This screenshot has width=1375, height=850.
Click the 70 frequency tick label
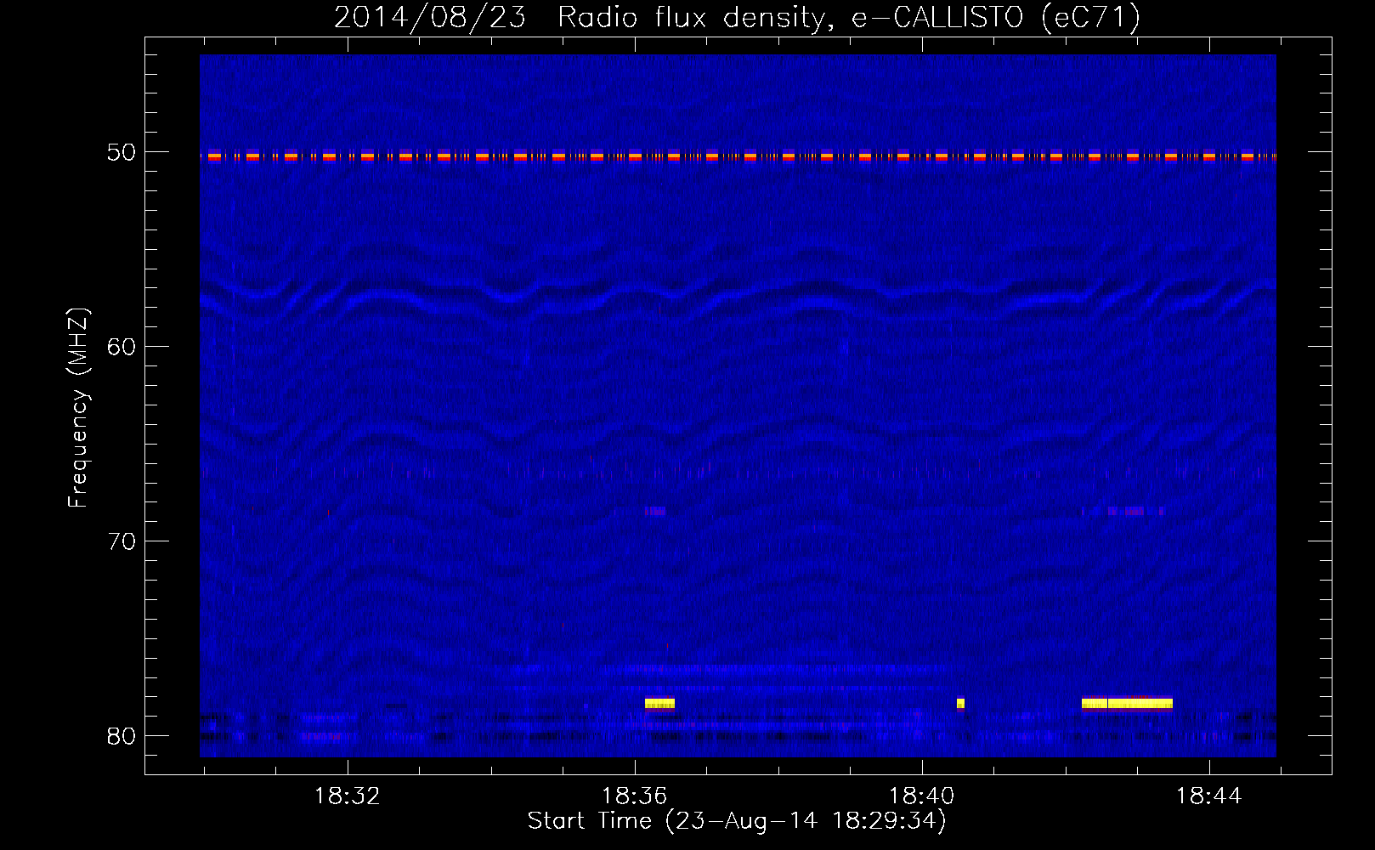[x=122, y=541]
